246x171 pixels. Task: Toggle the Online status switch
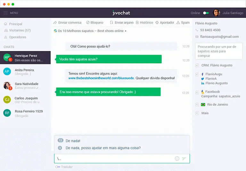(x=206, y=13)
